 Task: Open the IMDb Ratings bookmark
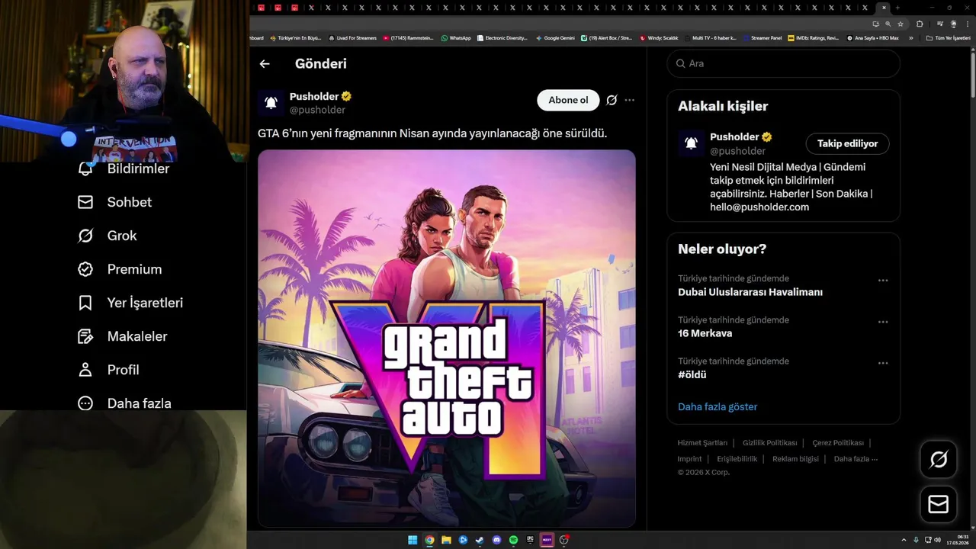tap(814, 37)
